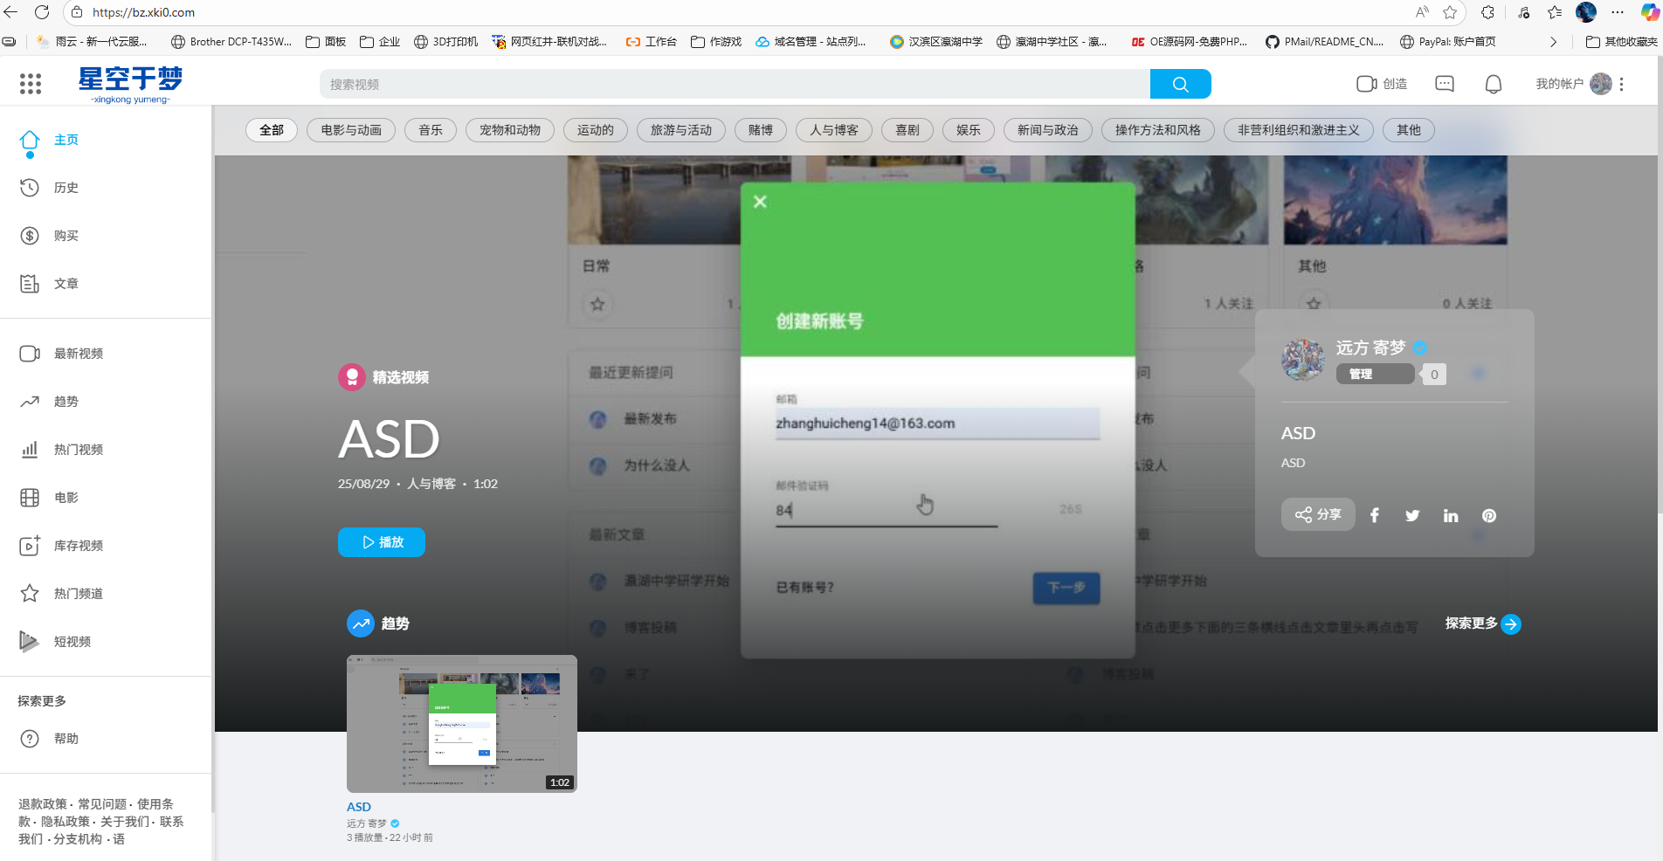Open the ASD trending video thumbnail
The height and width of the screenshot is (861, 1663).
461,723
